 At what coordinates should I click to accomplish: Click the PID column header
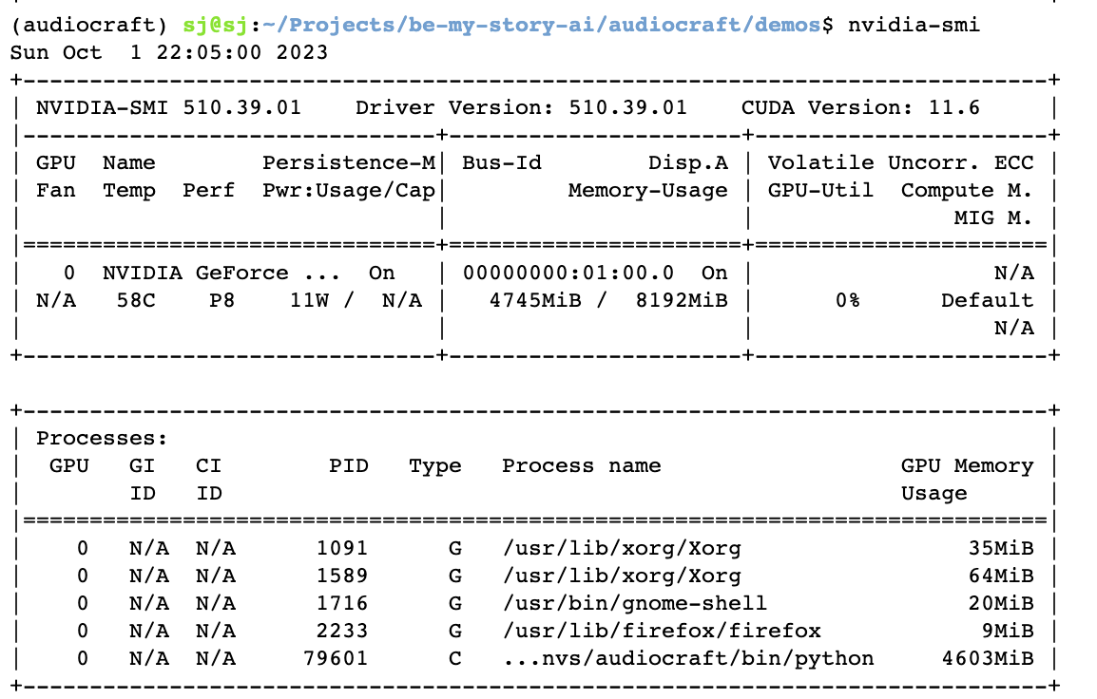pyautogui.click(x=349, y=466)
